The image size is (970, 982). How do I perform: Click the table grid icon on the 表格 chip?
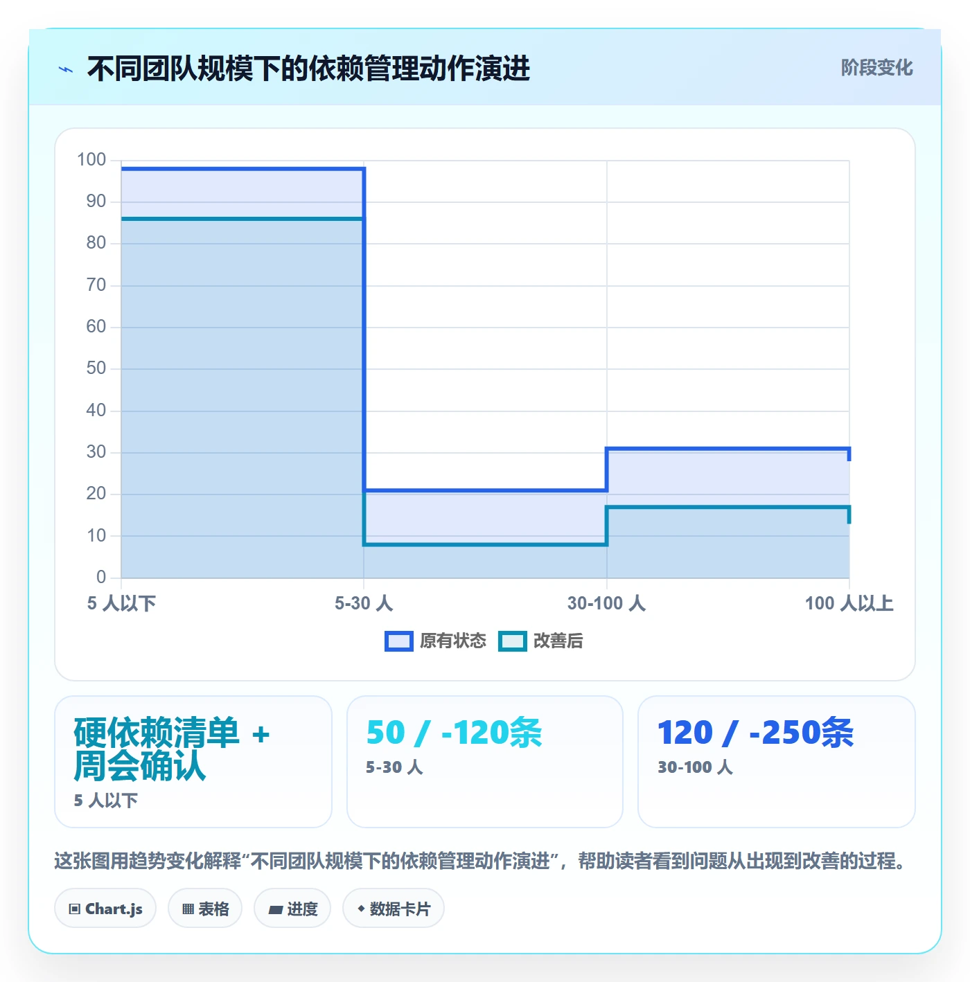188,909
